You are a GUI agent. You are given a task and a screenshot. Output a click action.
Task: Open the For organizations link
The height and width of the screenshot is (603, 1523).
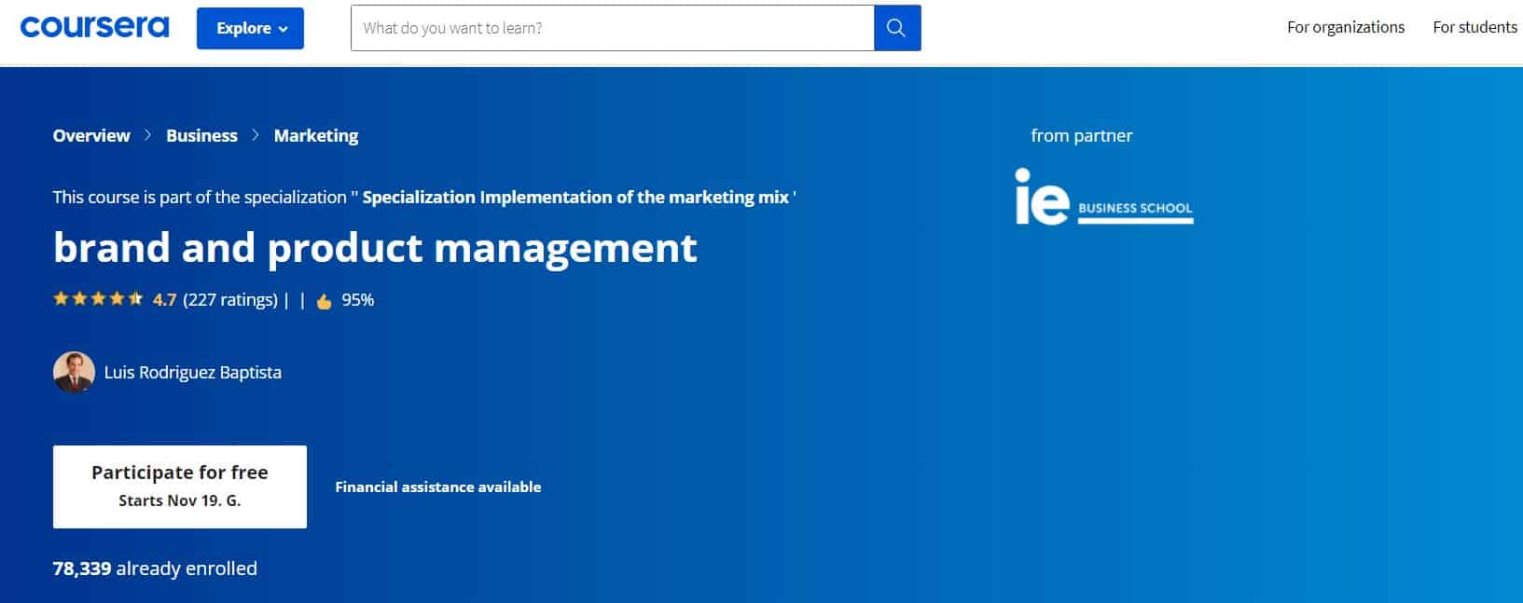click(x=1346, y=27)
